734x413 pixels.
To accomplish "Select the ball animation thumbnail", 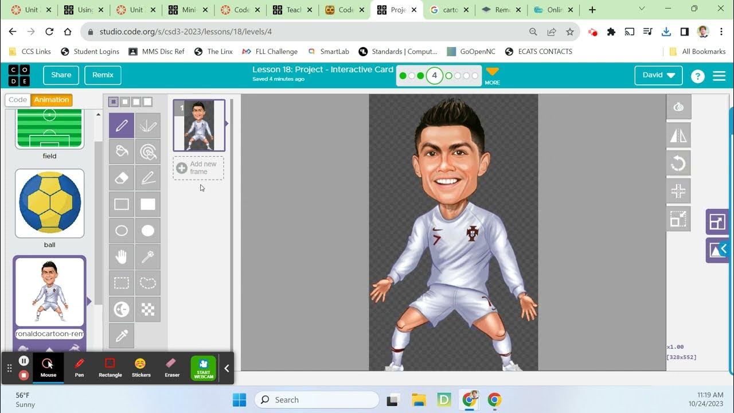I will [50, 203].
